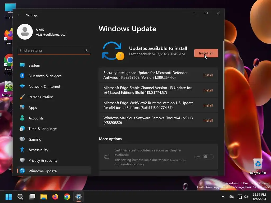Click the search magnifier in settings box
Viewport: 271px width, 203px height.
(x=86, y=50)
